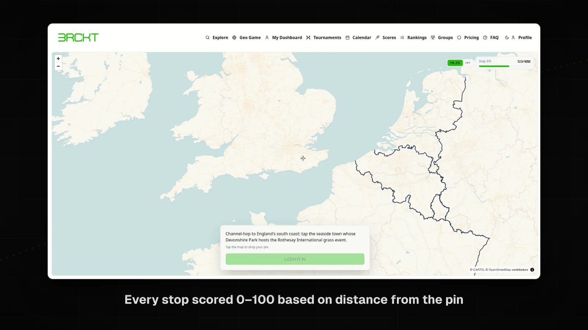Click the Geo Game globe icon
The height and width of the screenshot is (330, 588).
(x=234, y=37)
